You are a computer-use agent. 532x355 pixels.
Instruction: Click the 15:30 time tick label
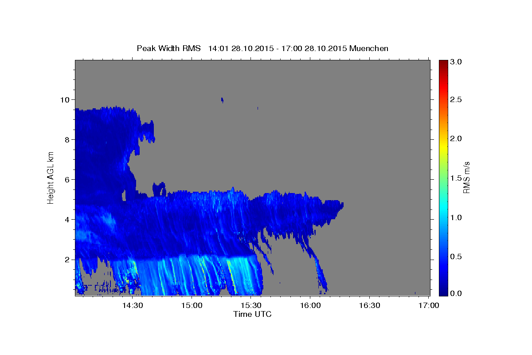(x=251, y=305)
